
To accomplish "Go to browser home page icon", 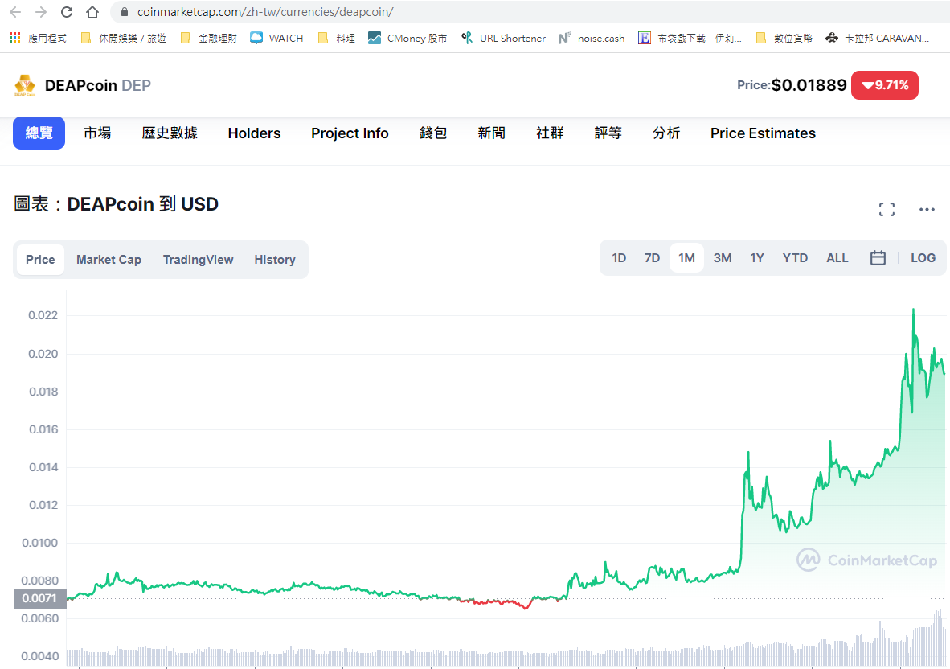I will click(92, 12).
